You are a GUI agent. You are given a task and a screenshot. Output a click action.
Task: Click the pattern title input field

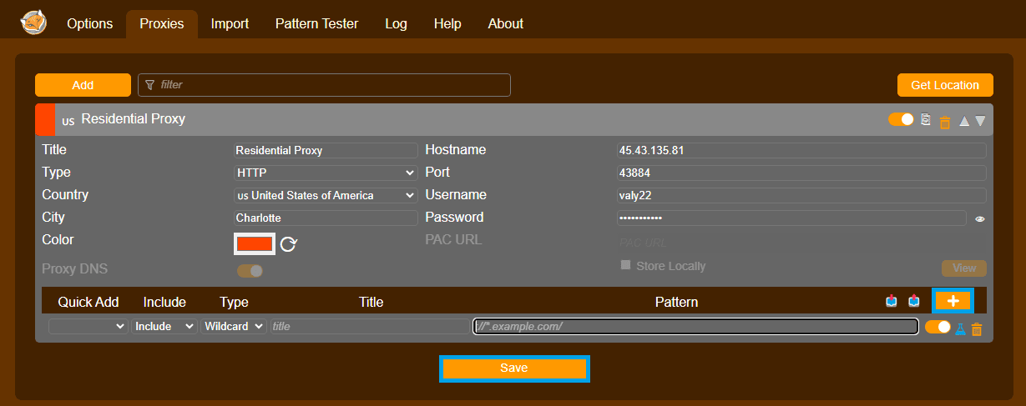click(370, 327)
